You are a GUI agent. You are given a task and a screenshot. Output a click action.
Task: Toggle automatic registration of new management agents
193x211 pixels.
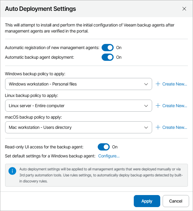click(x=107, y=48)
